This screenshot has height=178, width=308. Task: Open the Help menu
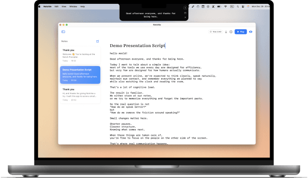[x=82, y=6]
